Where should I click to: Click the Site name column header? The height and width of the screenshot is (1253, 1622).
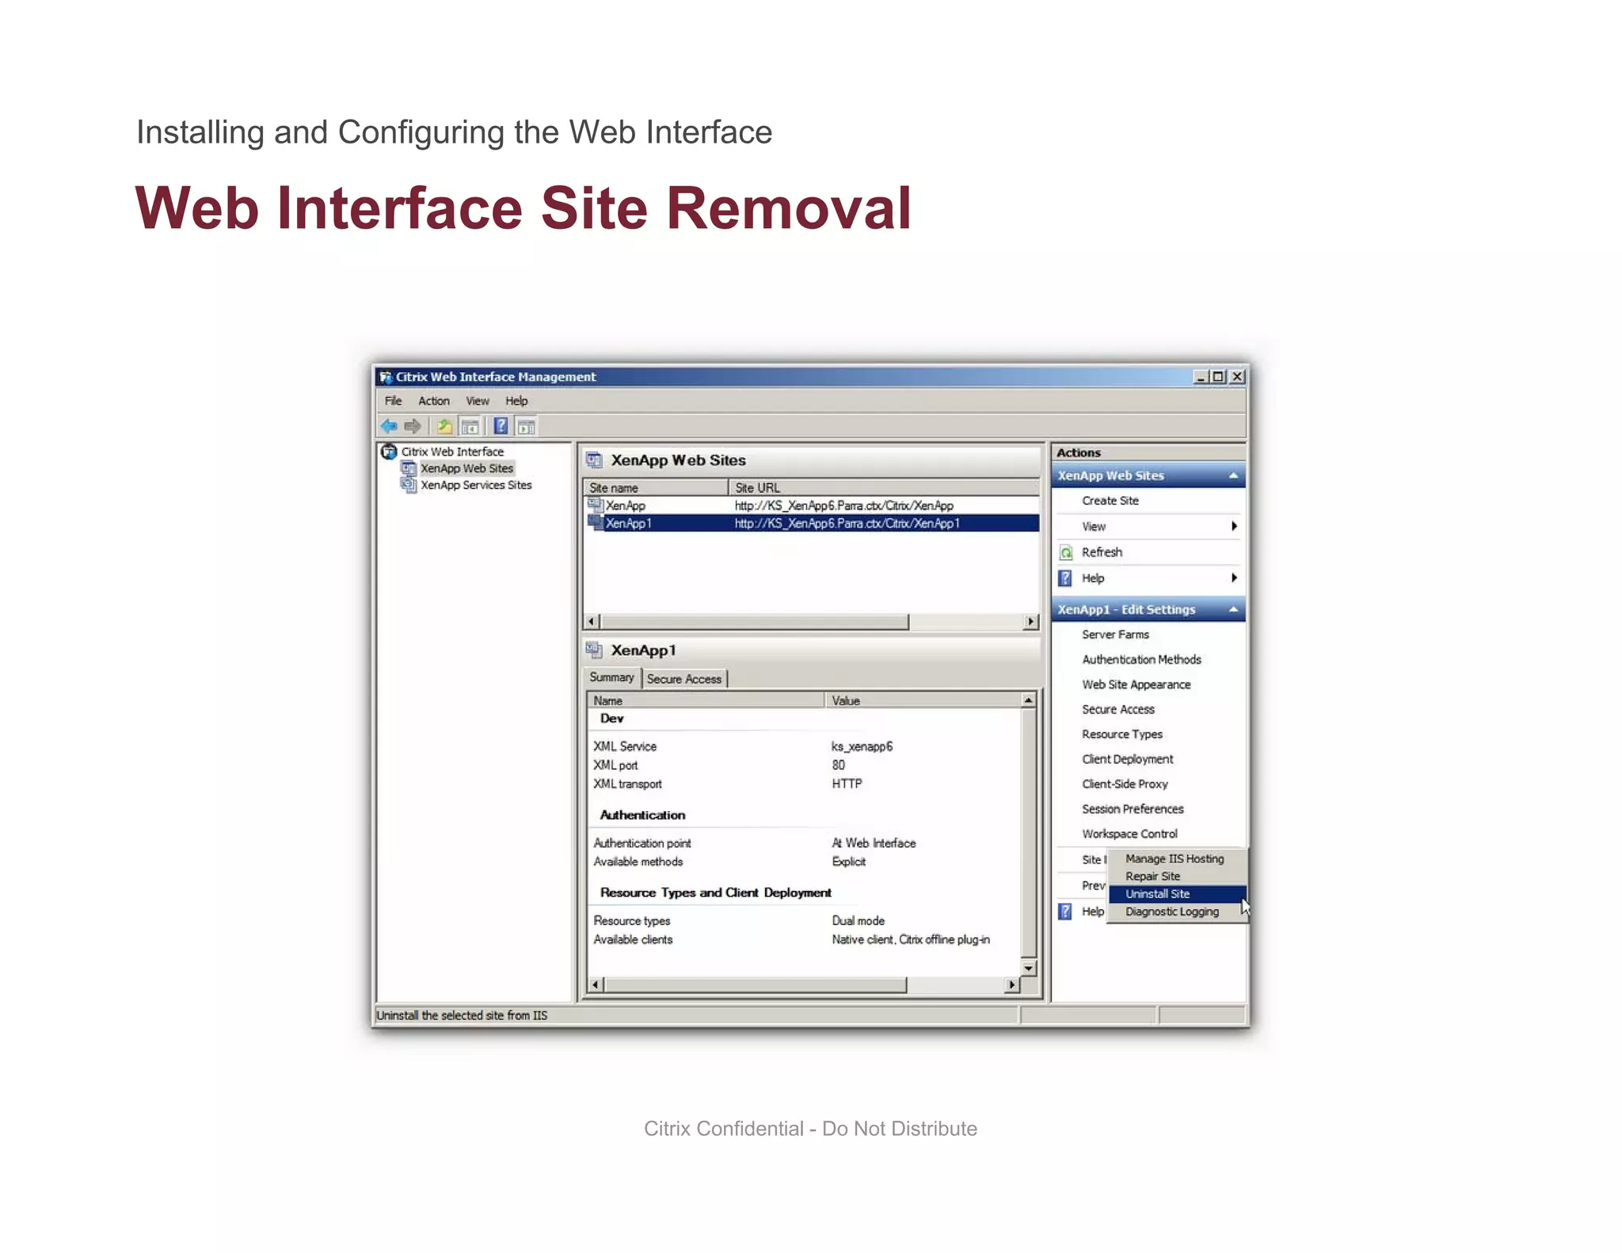[656, 488]
